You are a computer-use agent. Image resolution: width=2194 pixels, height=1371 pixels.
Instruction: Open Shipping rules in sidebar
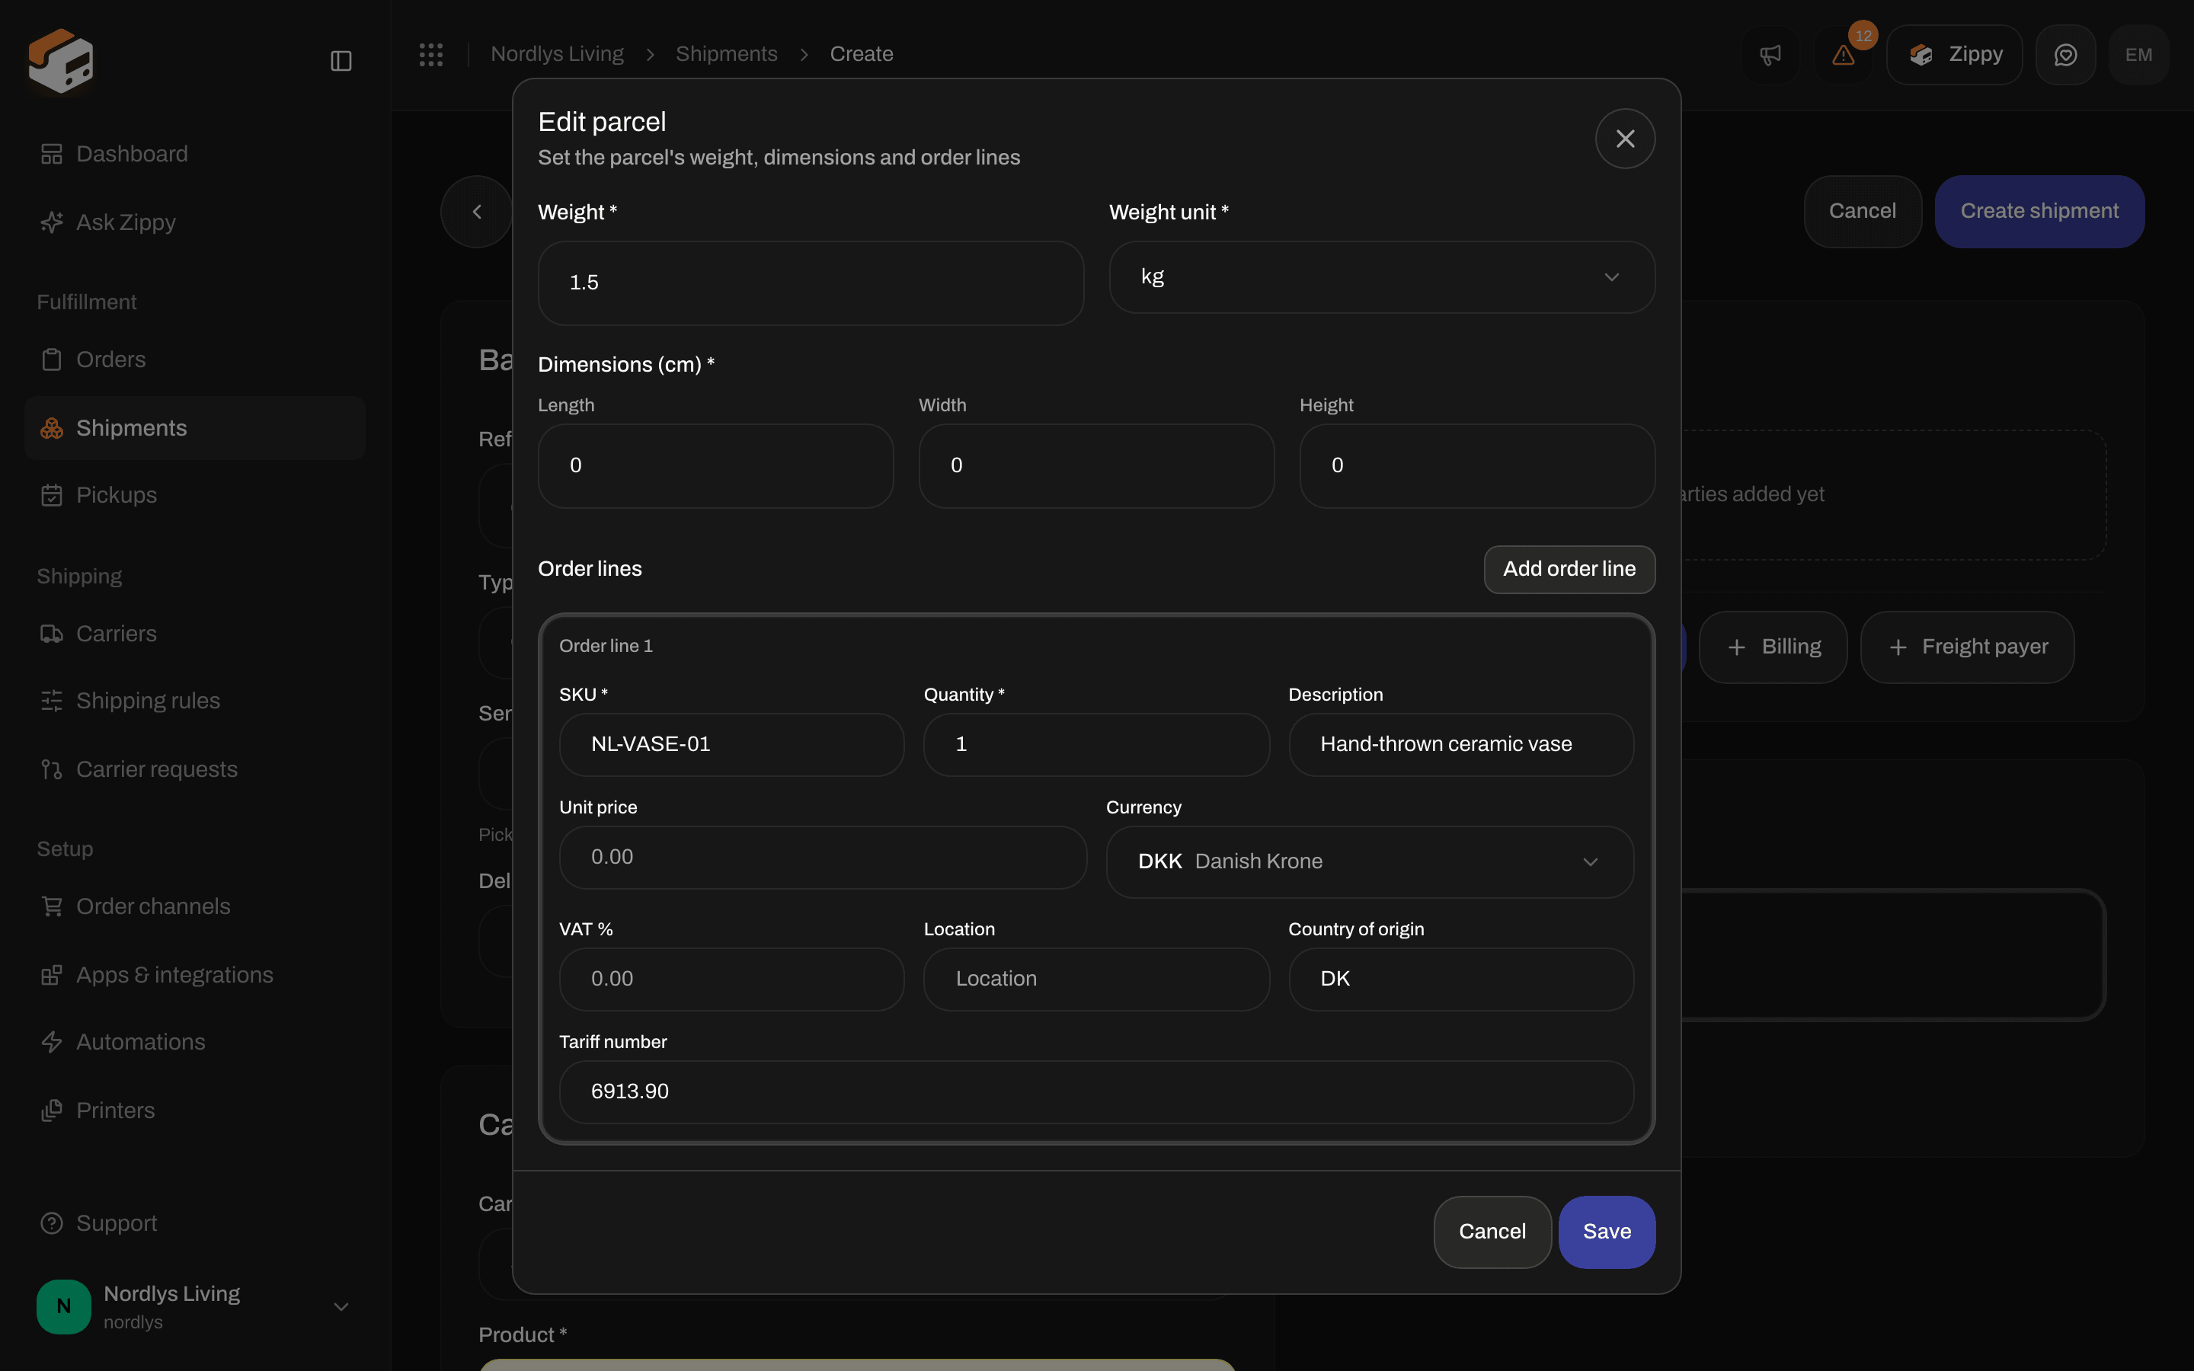[x=195, y=701]
